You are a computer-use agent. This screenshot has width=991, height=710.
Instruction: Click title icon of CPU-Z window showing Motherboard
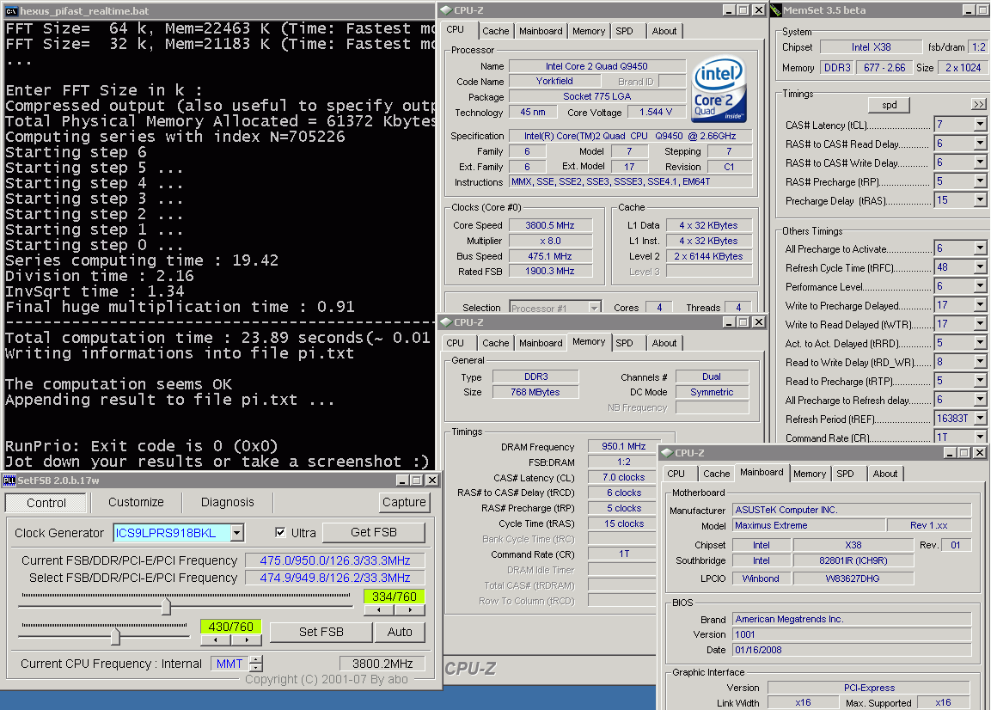point(667,453)
